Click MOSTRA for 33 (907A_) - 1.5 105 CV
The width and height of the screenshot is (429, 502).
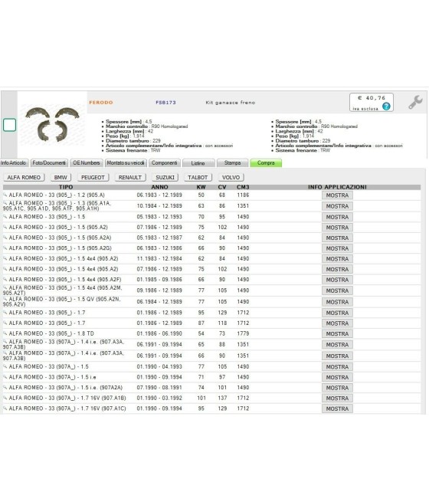pyautogui.click(x=337, y=367)
